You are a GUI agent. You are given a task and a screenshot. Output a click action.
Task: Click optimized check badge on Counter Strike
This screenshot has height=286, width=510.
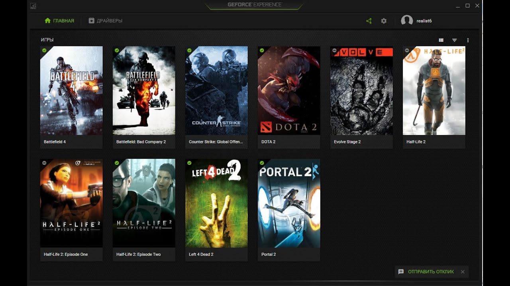point(189,50)
